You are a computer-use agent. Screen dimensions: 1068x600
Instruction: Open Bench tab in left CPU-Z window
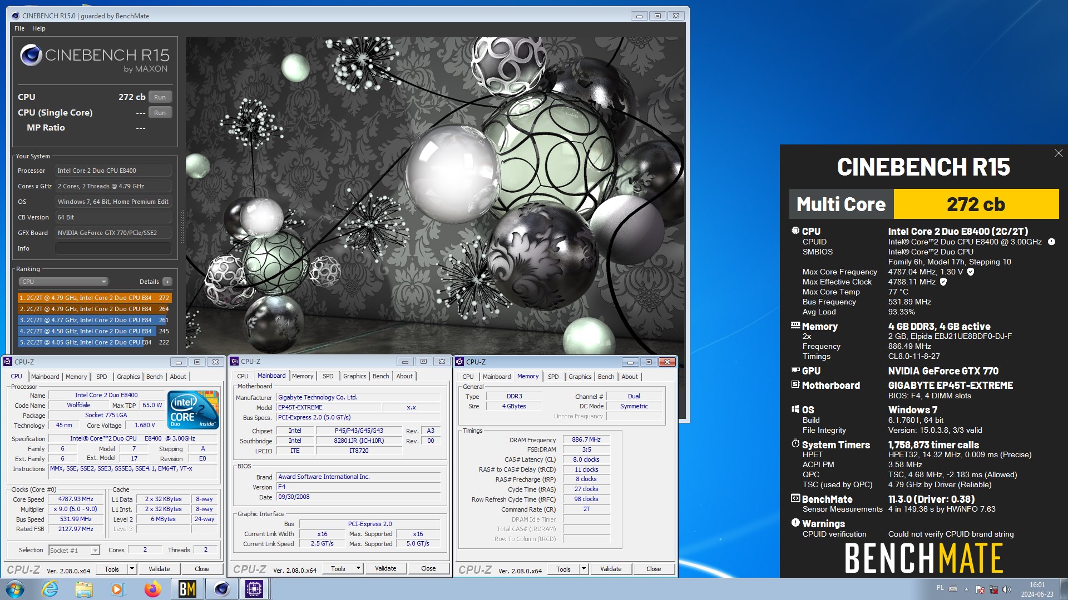tap(155, 377)
